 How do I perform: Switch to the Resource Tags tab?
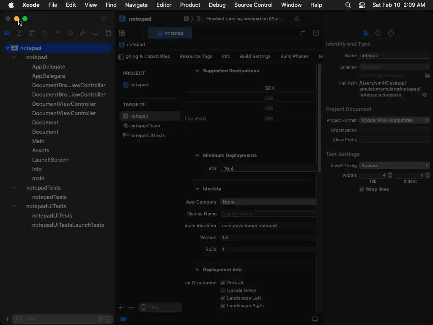(x=196, y=56)
